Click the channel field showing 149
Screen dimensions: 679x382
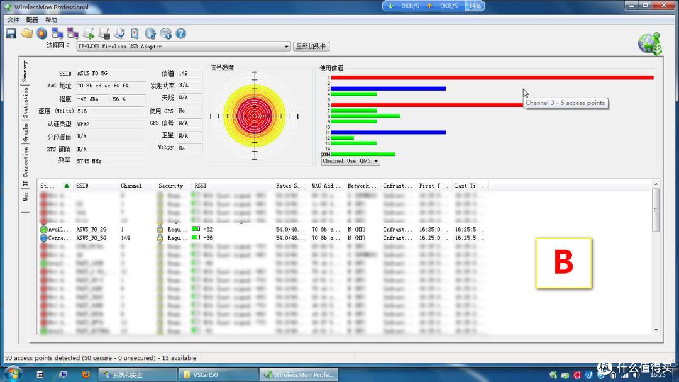(190, 73)
